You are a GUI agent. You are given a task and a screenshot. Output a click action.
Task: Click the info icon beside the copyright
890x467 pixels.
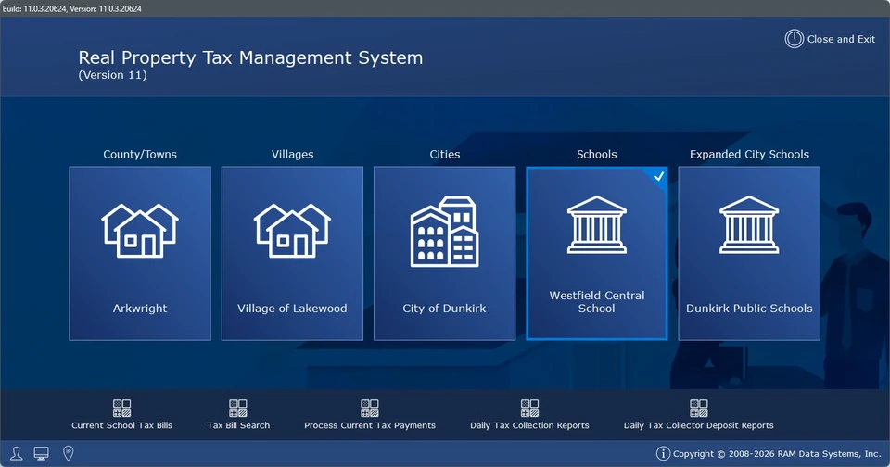pos(663,453)
